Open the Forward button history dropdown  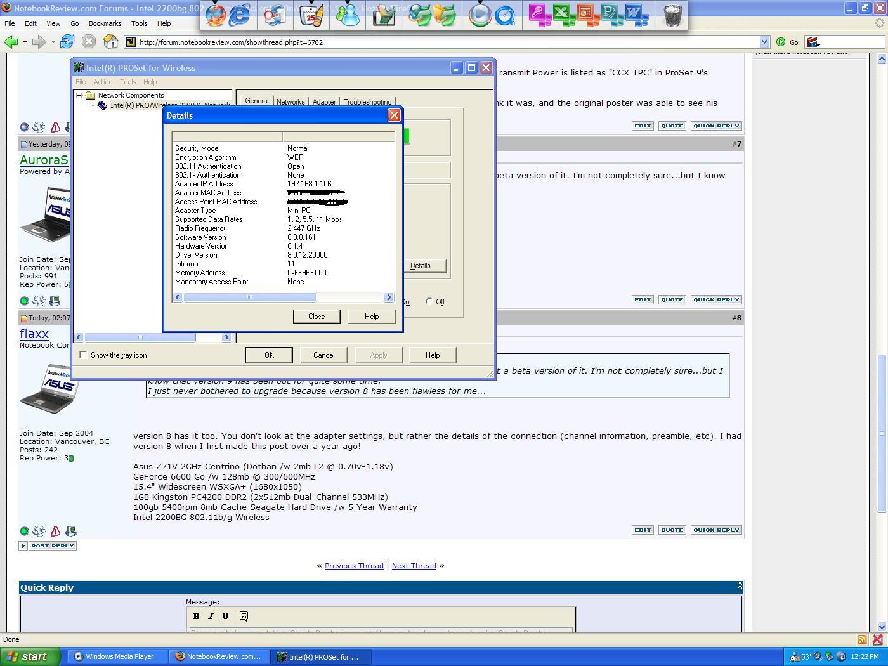[x=53, y=42]
